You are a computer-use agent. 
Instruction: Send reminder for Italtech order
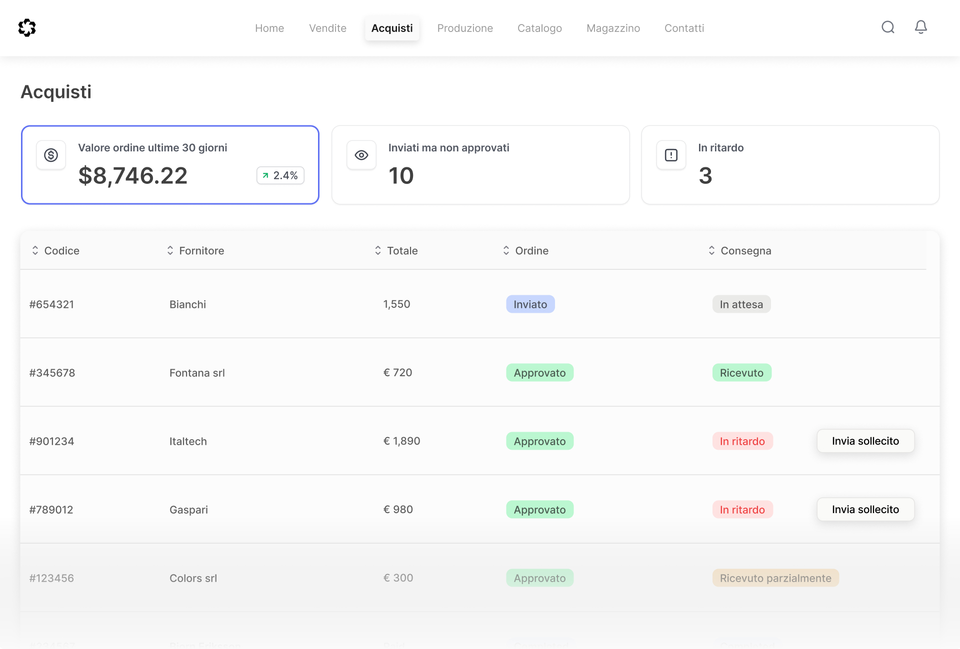click(865, 441)
